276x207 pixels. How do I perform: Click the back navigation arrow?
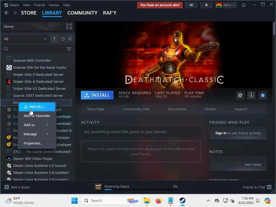(6, 13)
